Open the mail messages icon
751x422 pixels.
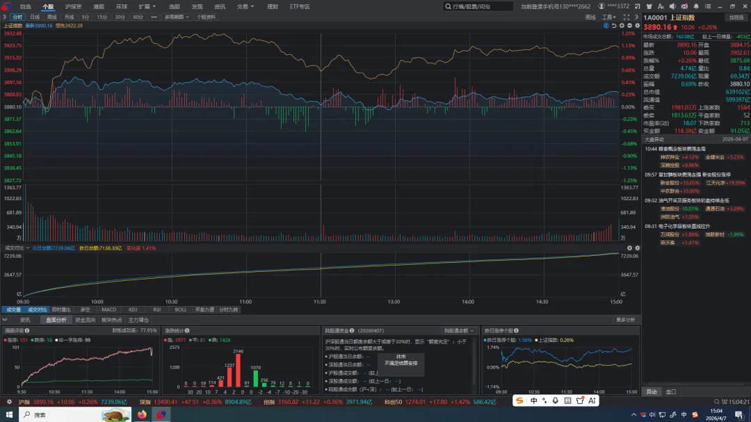[684, 6]
